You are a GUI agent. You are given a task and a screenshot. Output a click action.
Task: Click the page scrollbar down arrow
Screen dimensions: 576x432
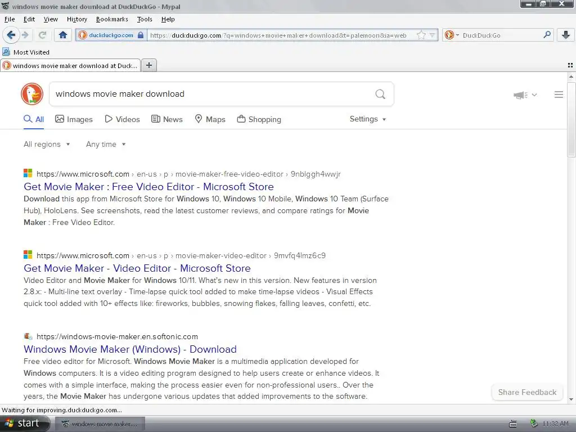[571, 399]
